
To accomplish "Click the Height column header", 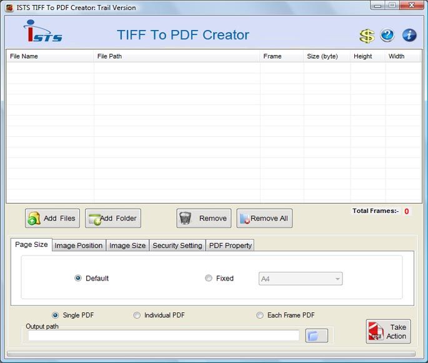I will tap(367, 56).
